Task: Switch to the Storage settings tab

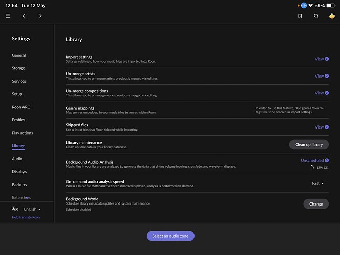Action: click(19, 68)
